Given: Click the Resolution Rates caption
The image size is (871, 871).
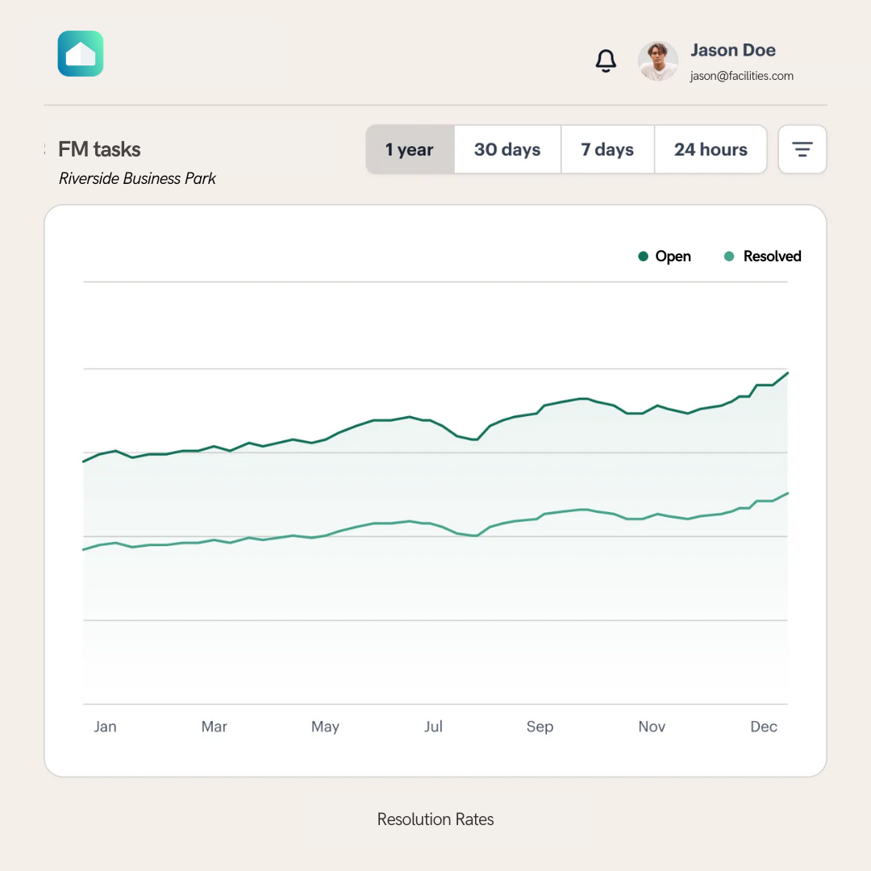Looking at the screenshot, I should tap(435, 819).
